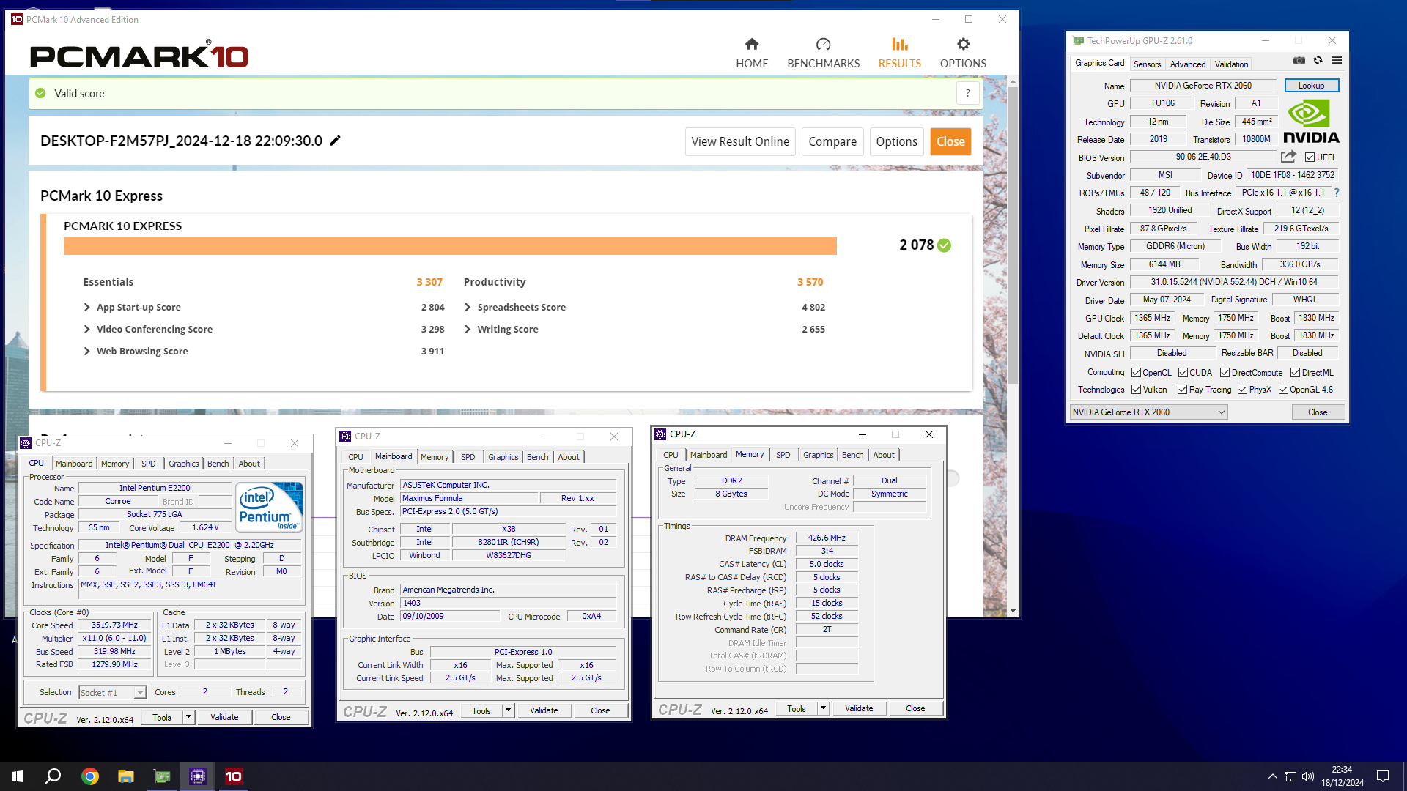Toggle OpenCL checkbox

point(1136,373)
